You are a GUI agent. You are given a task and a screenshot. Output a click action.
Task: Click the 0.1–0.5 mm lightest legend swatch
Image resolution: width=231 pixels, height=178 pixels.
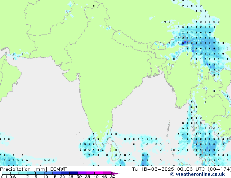click(6, 173)
